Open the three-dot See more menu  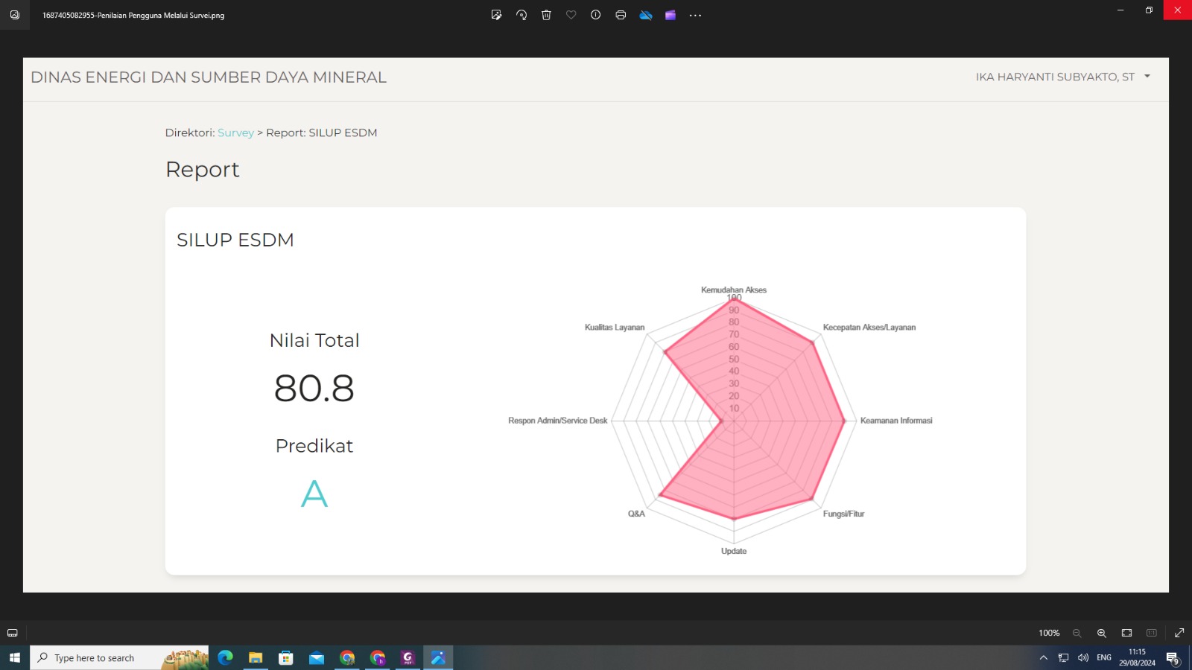(x=695, y=15)
